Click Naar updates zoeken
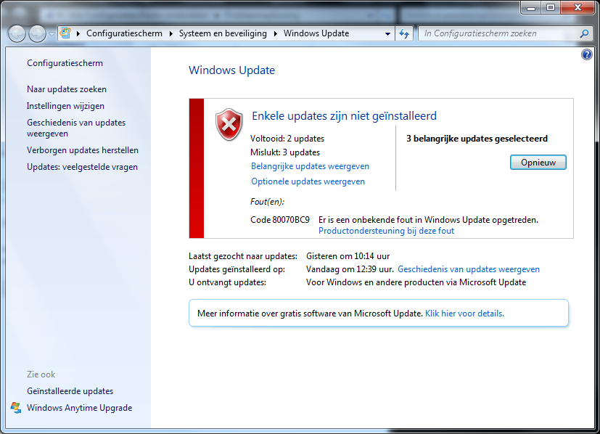This screenshot has height=434, width=600. click(67, 89)
